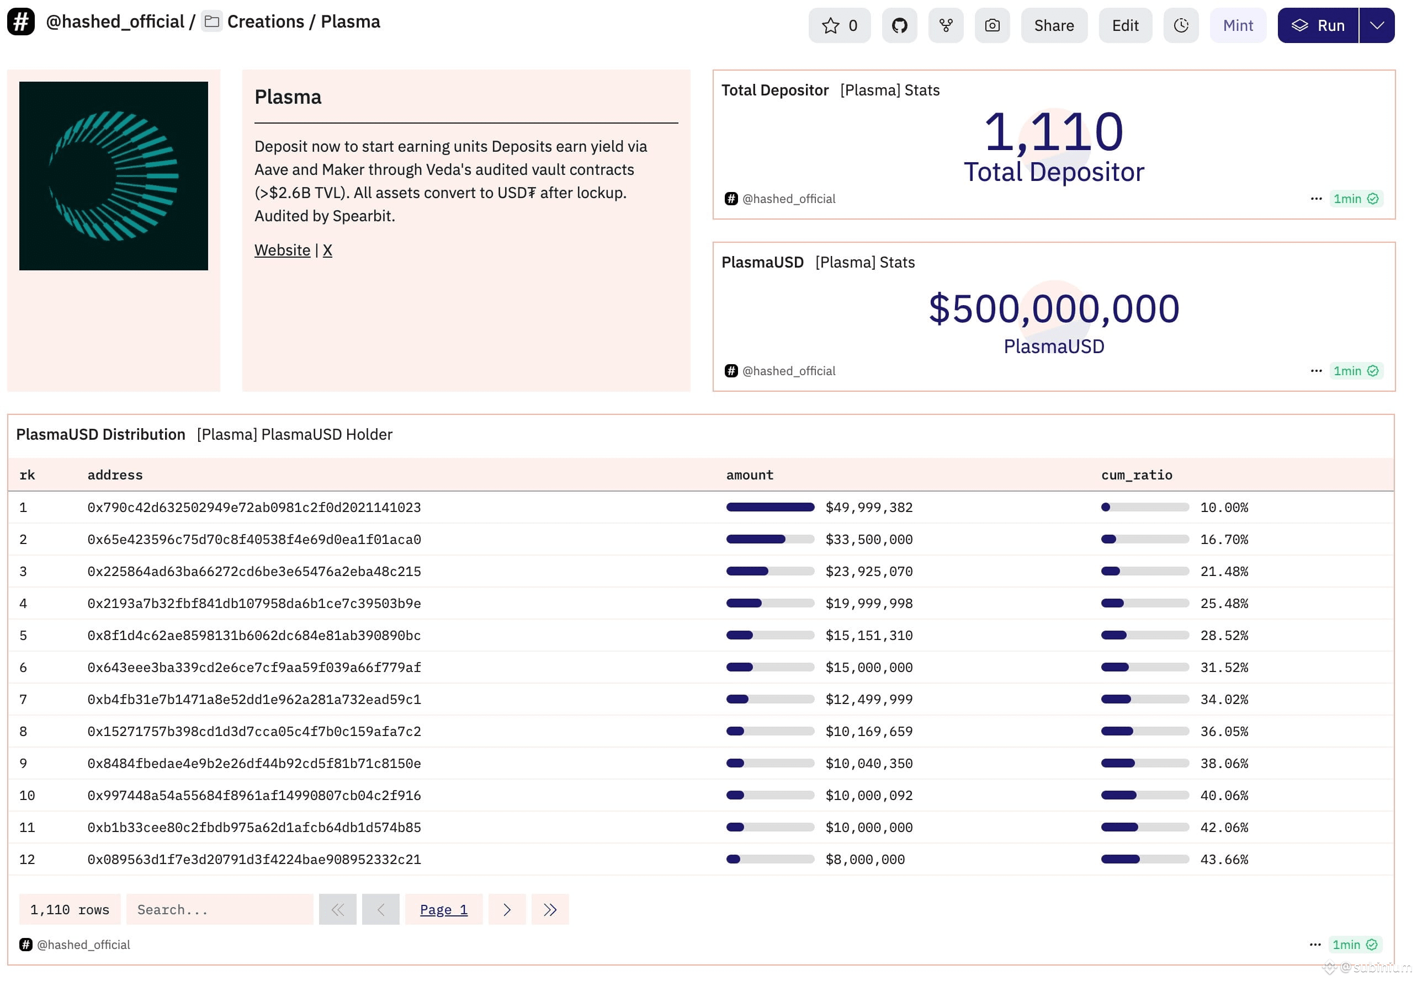1417x981 pixels.
Task: Click the Page 1 indicator
Action: [443, 910]
